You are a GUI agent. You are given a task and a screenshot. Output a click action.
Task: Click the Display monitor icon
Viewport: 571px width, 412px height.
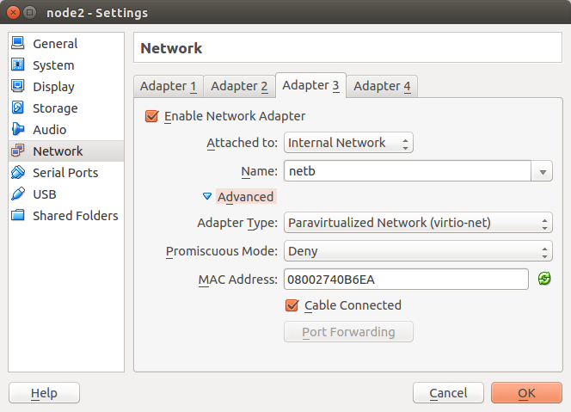[17, 87]
